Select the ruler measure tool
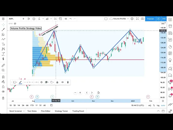173x130 pixels. pyautogui.click(x=3, y=65)
